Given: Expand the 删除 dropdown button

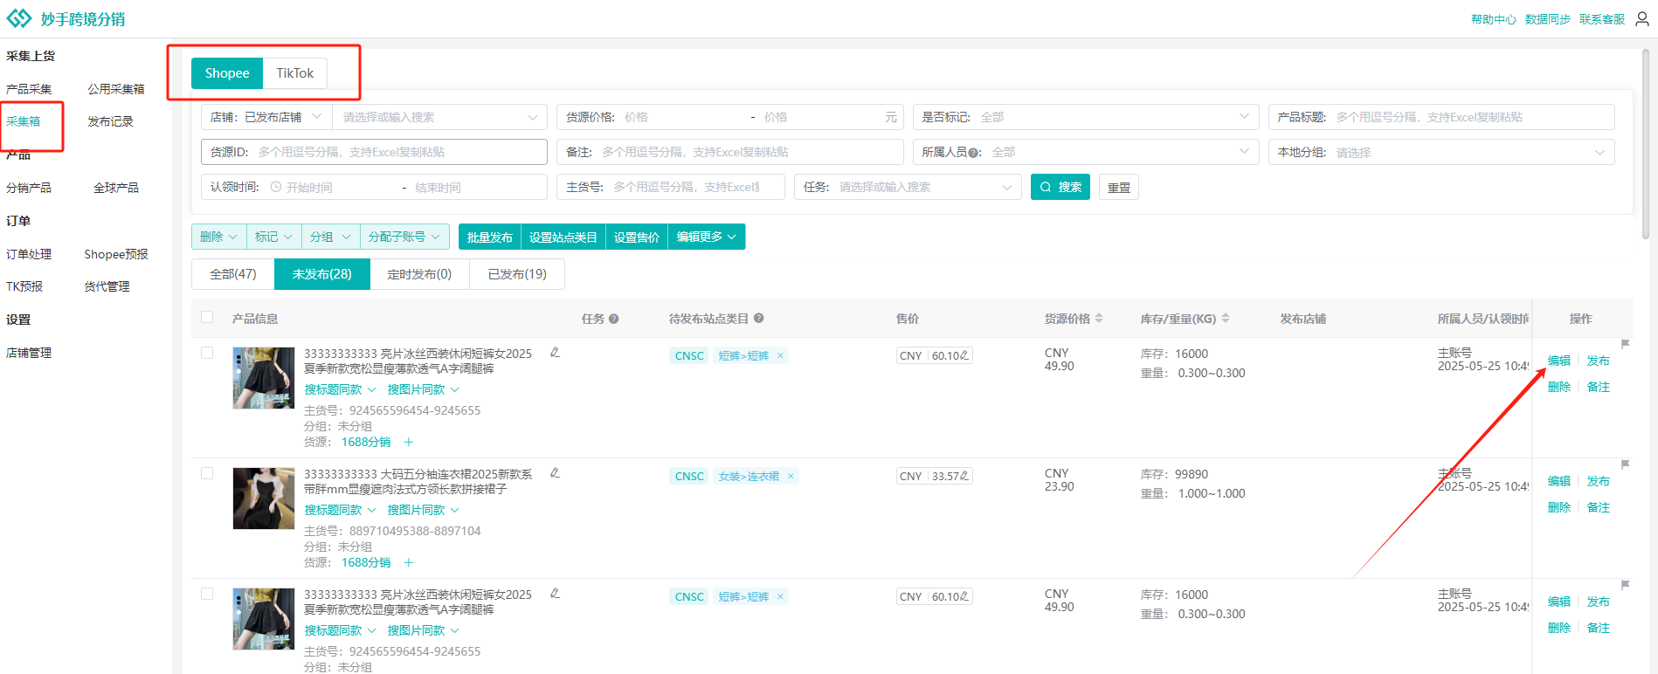Looking at the screenshot, I should [219, 237].
